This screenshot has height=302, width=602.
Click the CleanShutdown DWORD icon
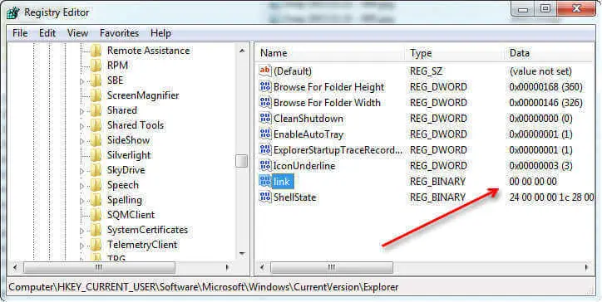pos(265,119)
